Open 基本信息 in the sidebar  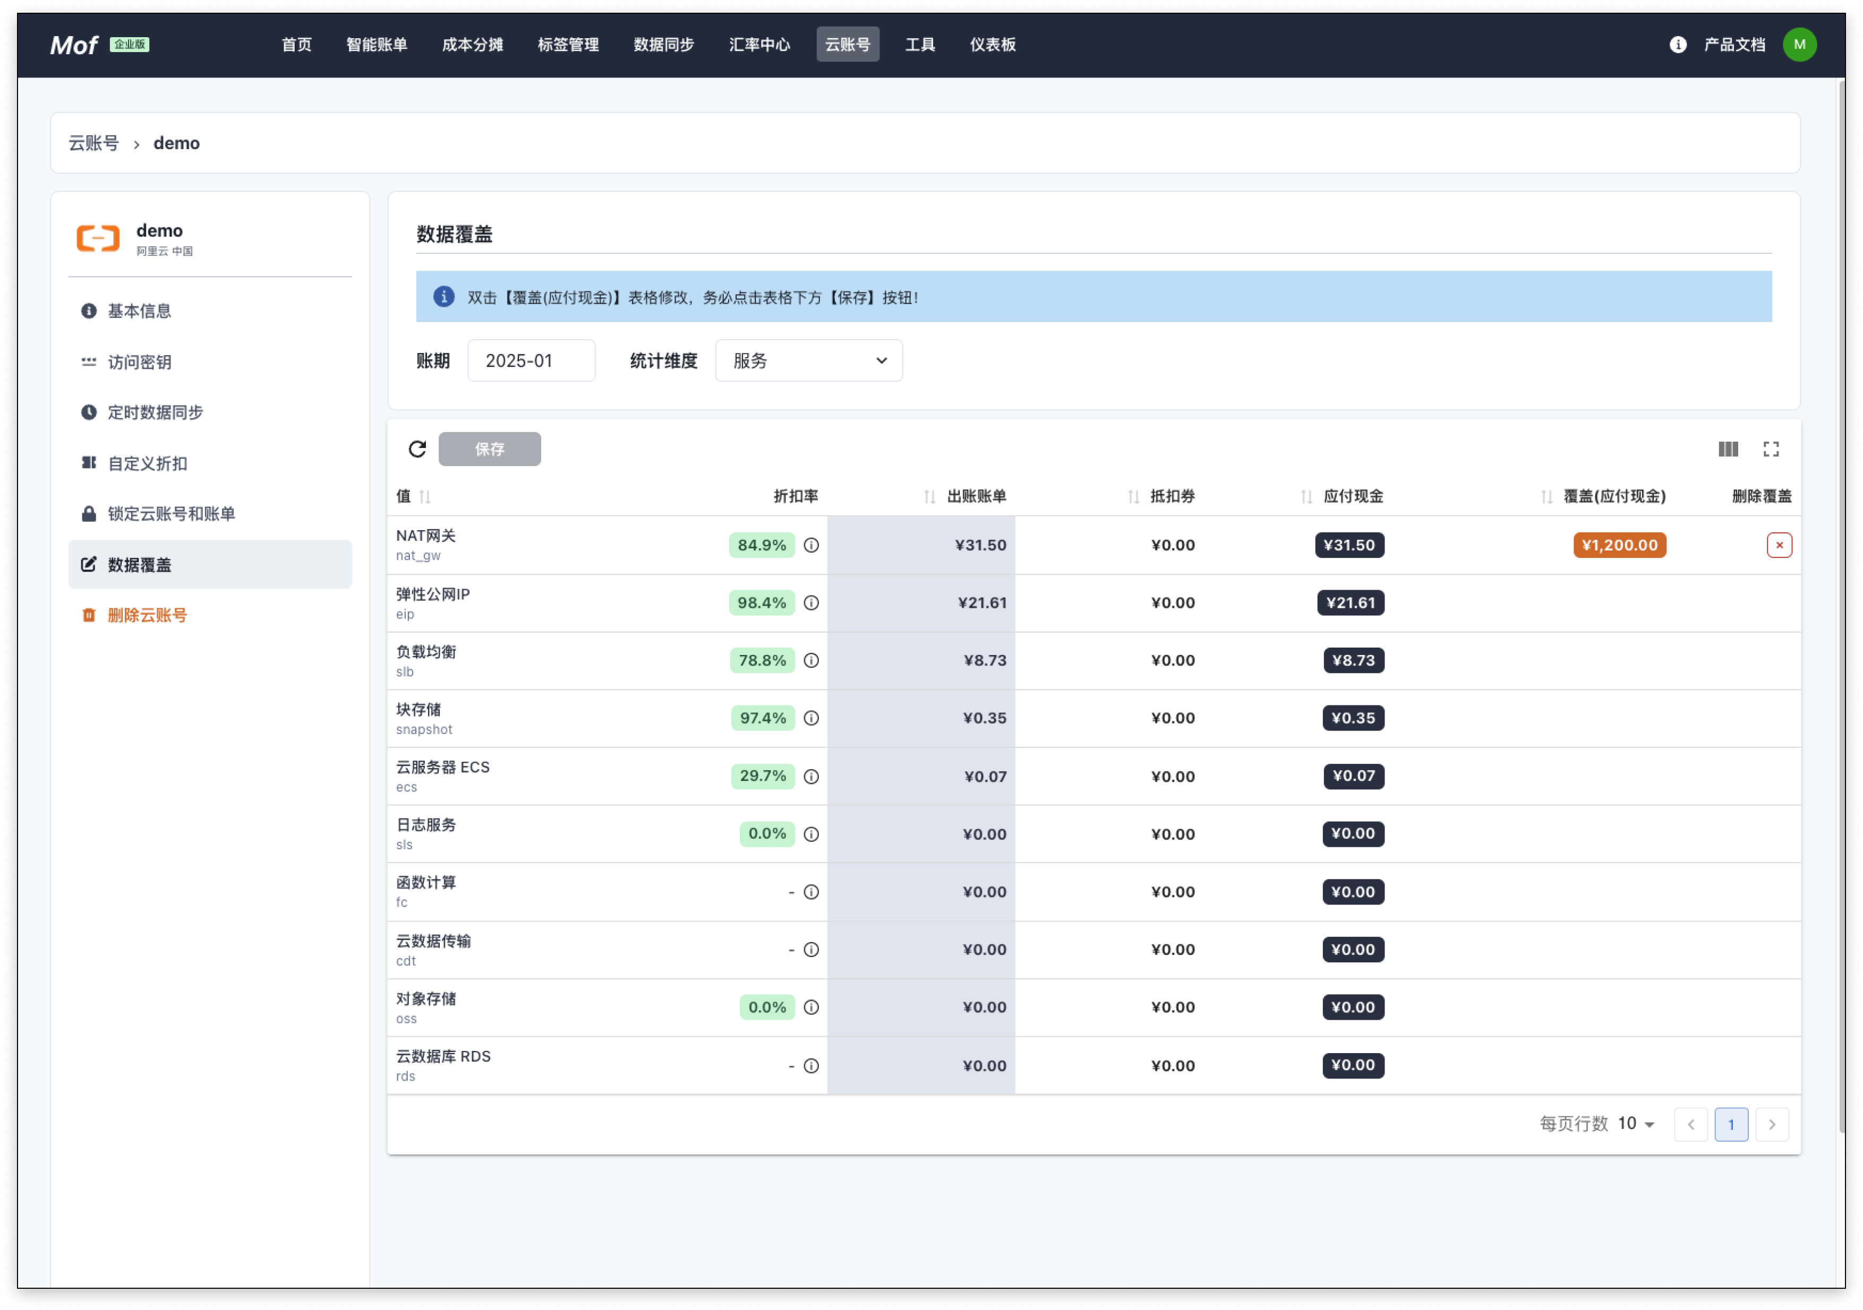[210, 311]
